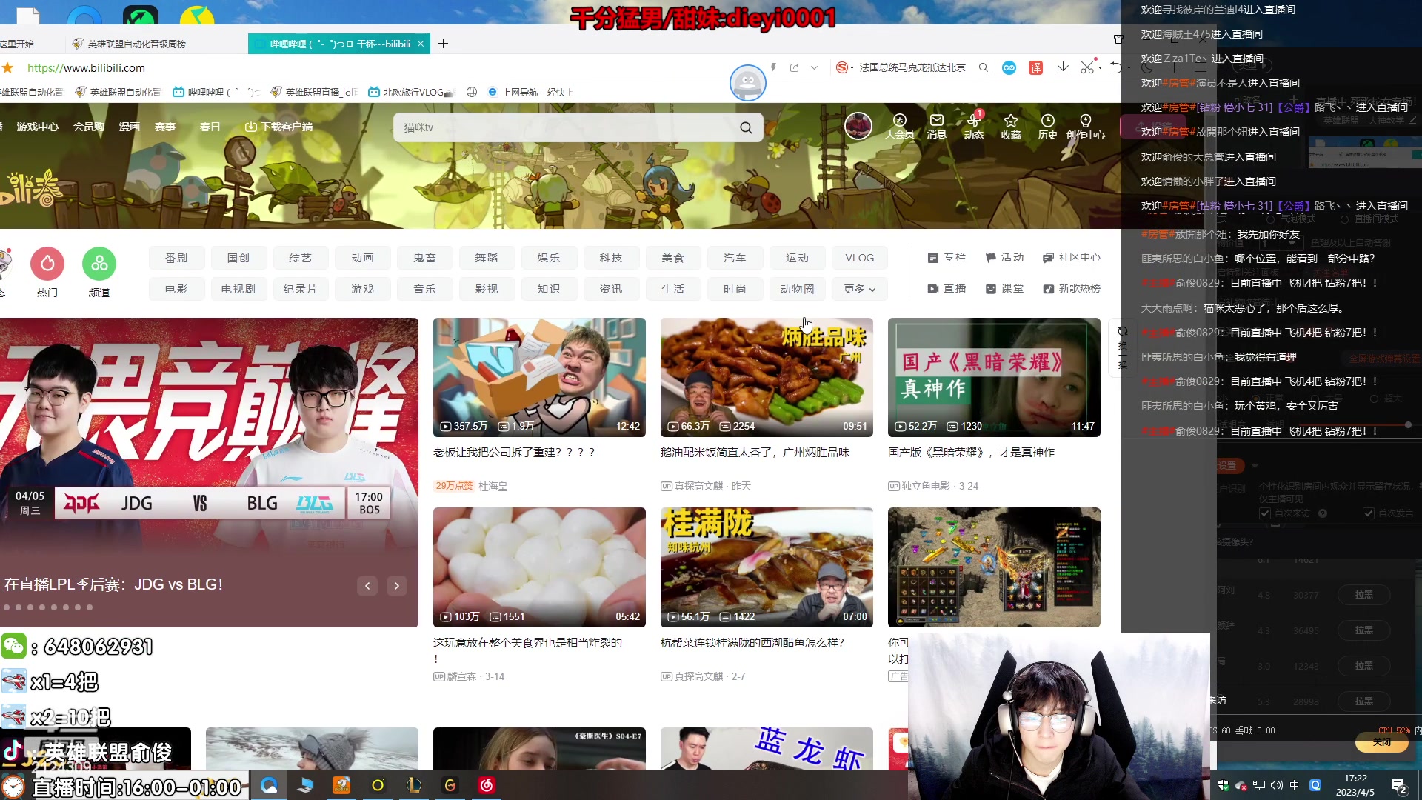This screenshot has width=1422, height=800.
Task: Click the green 频道 icon
Action: pos(99,264)
